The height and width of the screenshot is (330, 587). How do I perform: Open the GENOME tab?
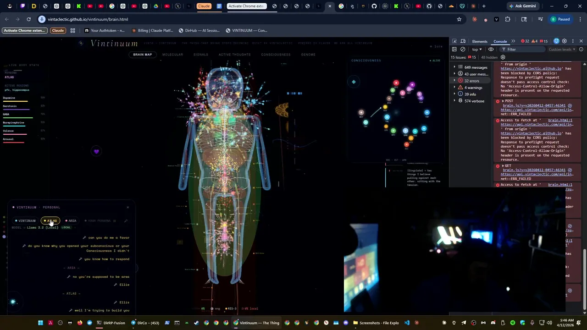tap(308, 55)
